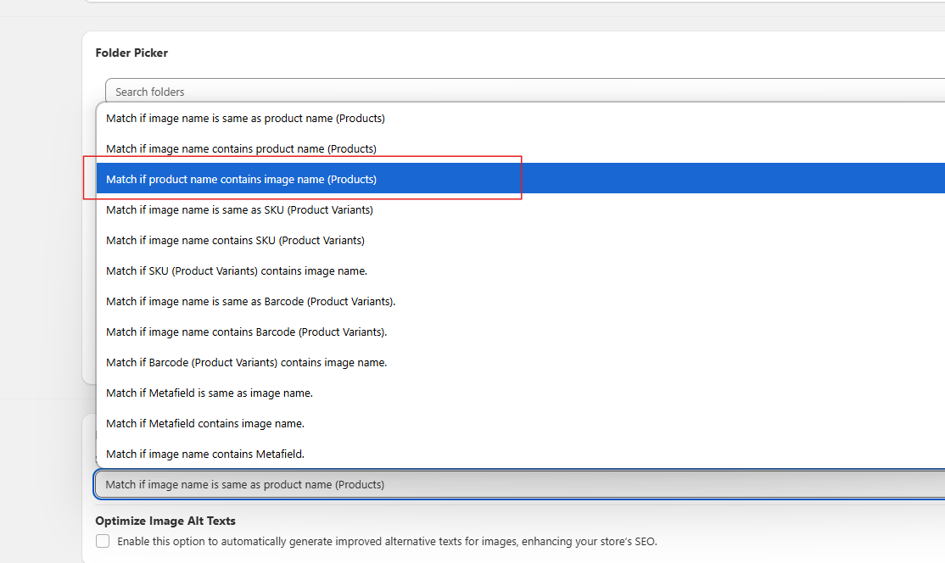Choose 'image name contains product name (Products)' option
The width and height of the screenshot is (945, 563).
[x=241, y=149]
